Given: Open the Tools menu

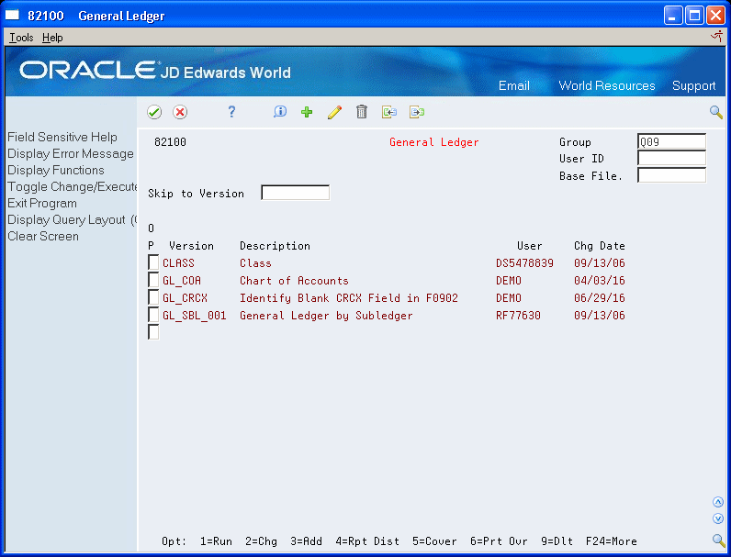Looking at the screenshot, I should pyautogui.click(x=21, y=38).
